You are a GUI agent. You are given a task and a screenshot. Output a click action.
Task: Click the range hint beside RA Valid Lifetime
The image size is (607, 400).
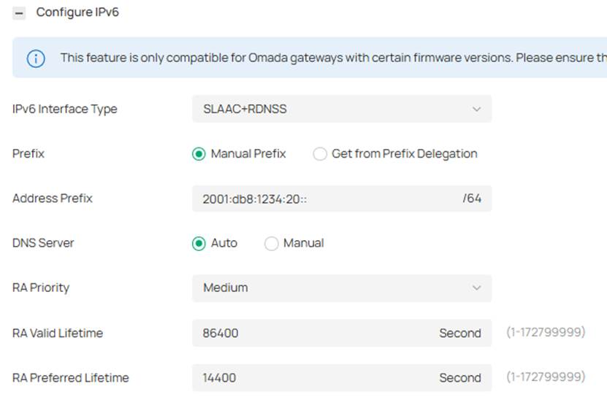click(546, 332)
